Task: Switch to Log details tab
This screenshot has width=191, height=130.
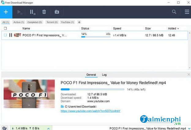Action: point(104,75)
